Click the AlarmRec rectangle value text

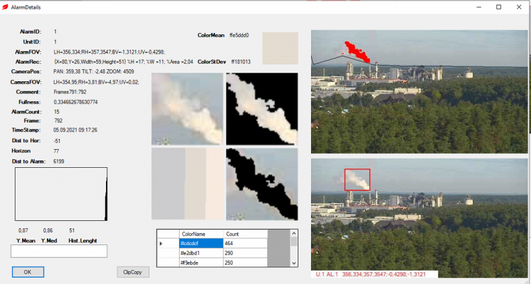[x=123, y=62]
